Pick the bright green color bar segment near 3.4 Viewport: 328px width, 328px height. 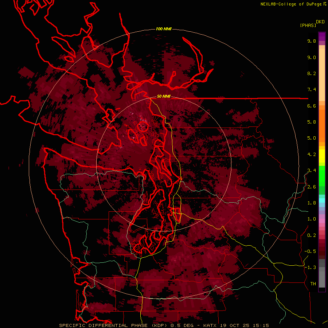coord(322,176)
